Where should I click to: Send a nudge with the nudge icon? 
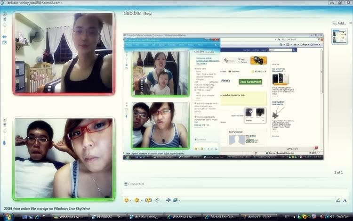(x=148, y=200)
